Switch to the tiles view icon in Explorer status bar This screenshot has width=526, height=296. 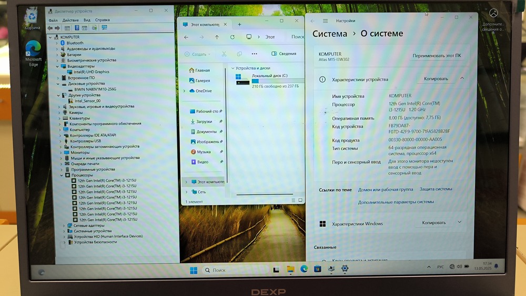(300, 200)
